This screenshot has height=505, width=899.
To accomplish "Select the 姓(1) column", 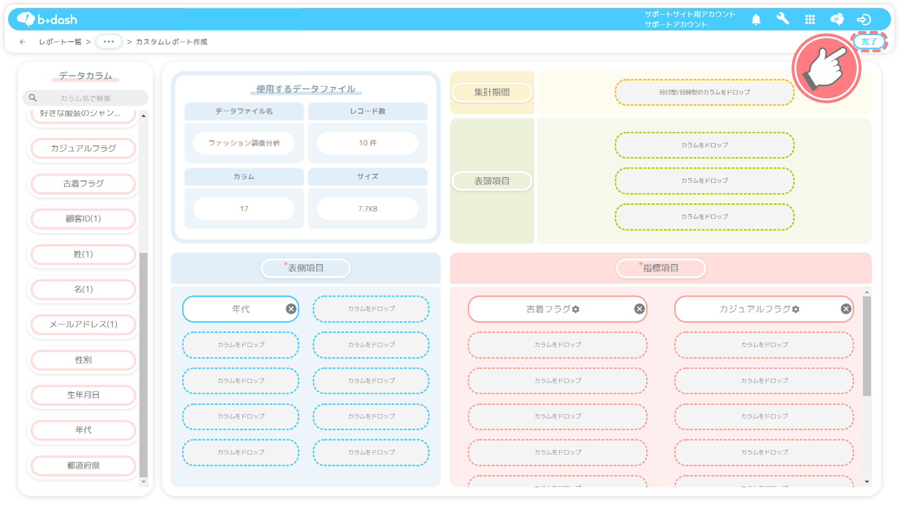I will tap(83, 254).
